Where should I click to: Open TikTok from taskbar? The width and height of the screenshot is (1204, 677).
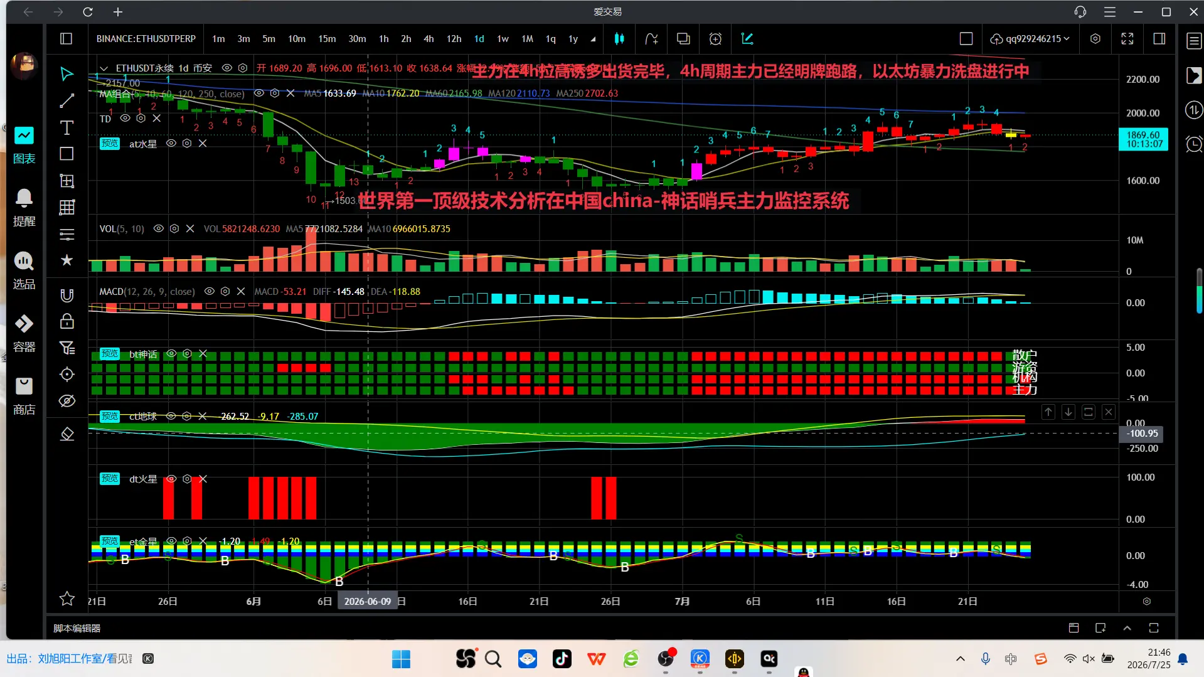point(562,659)
